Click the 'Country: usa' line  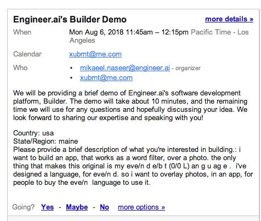pos(33,133)
